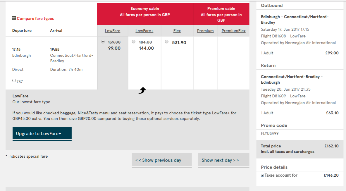Click the Compare fare types link

35,18
